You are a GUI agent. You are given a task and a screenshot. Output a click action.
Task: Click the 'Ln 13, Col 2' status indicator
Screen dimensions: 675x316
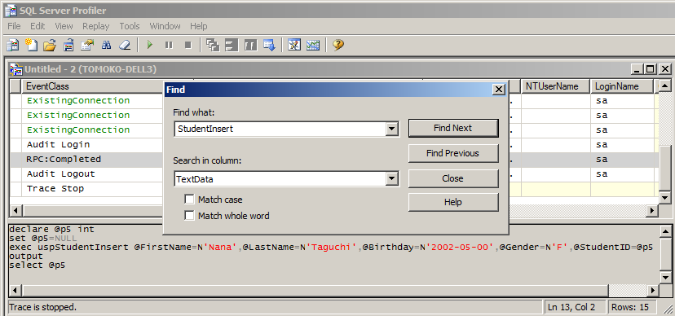point(571,307)
